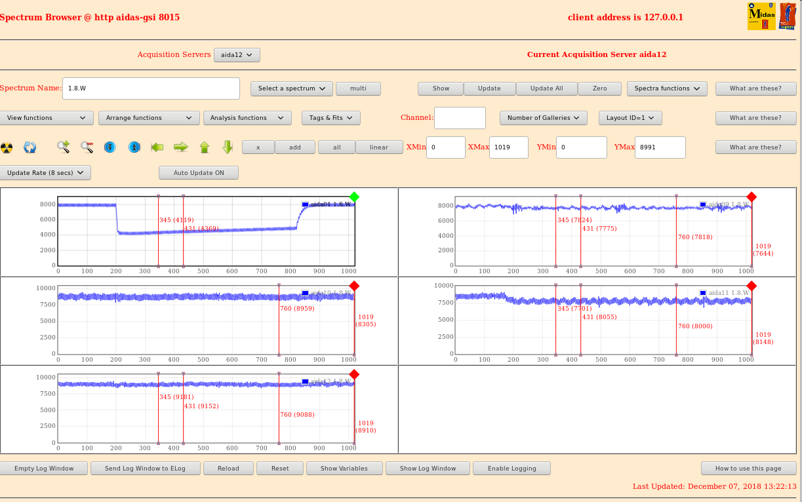Zoom in with the magnifier plus icon
Screen dimensions: 802x502
tap(63, 147)
